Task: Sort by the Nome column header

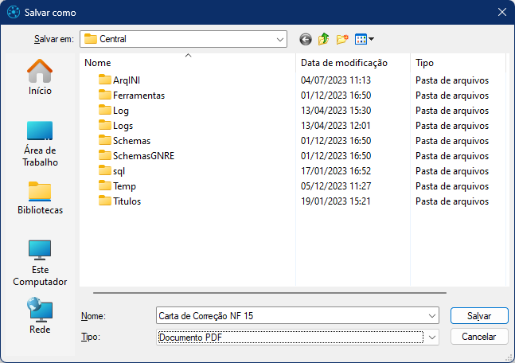Action: [188, 63]
